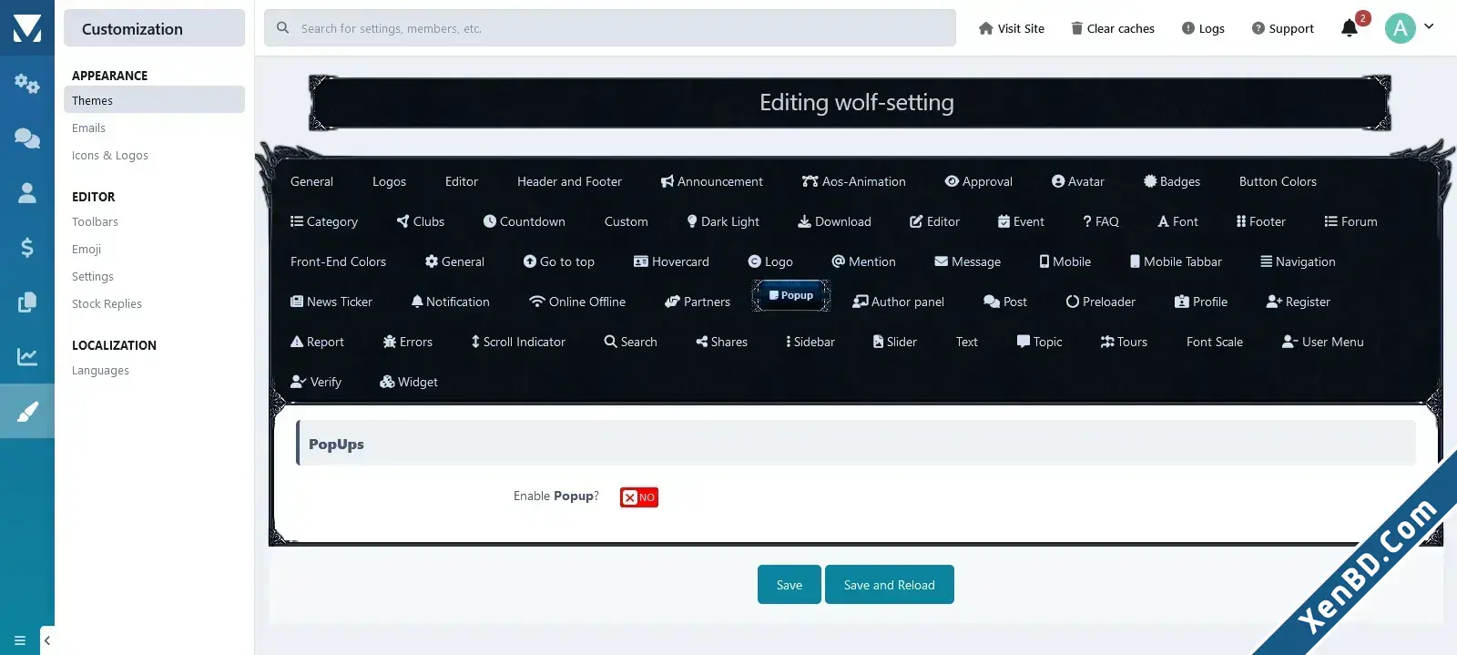Toggle the Enable Popup switch
1457x655 pixels.
tap(639, 497)
